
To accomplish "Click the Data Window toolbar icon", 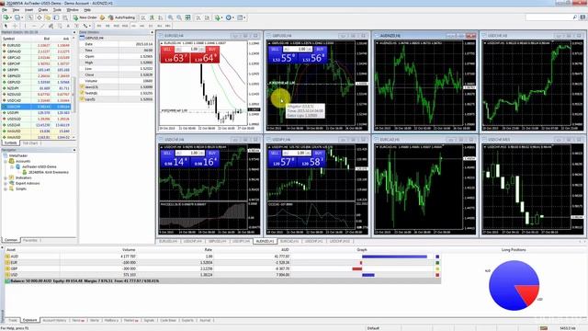I will pos(39,17).
